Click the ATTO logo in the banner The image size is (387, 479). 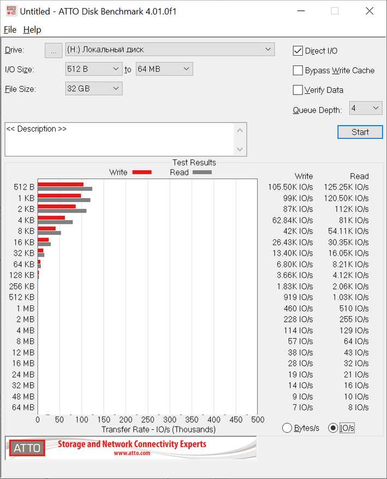click(27, 448)
